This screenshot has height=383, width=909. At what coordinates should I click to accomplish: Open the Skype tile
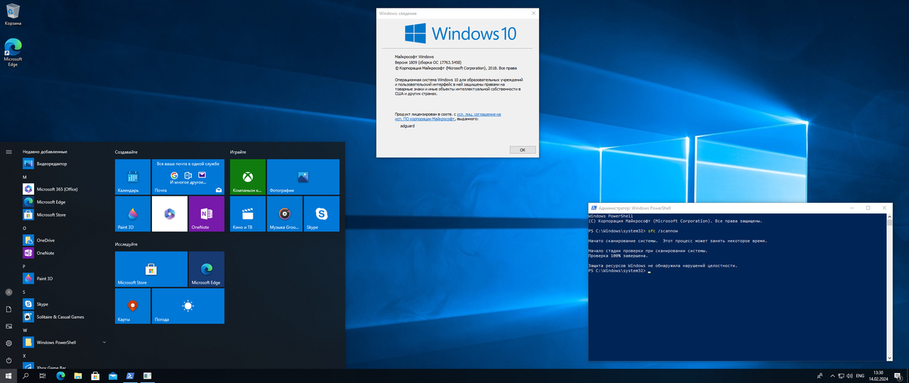click(x=322, y=213)
